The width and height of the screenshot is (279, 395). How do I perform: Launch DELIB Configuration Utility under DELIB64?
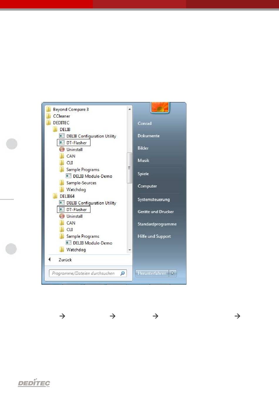88,203
